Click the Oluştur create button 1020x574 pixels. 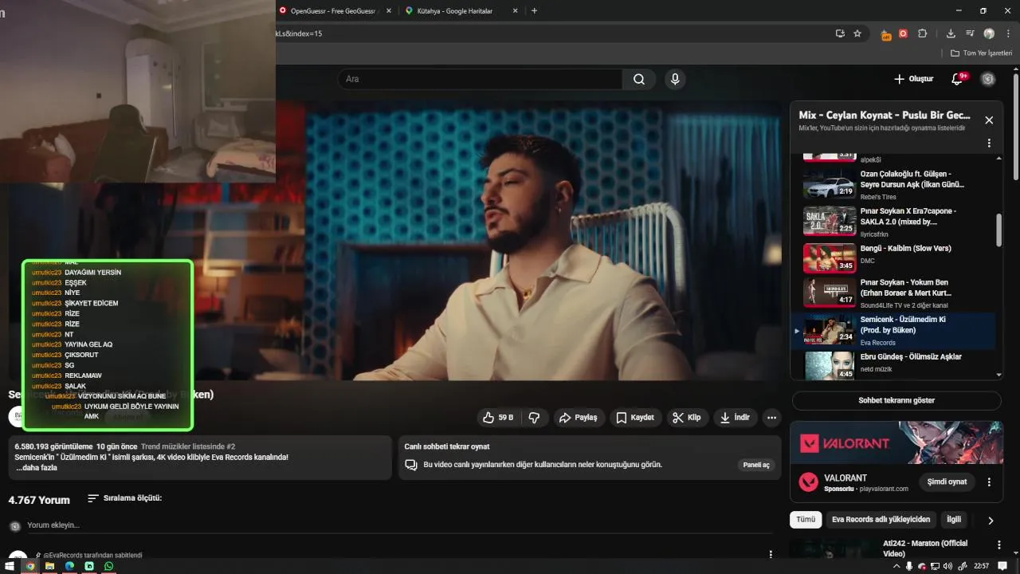point(913,79)
